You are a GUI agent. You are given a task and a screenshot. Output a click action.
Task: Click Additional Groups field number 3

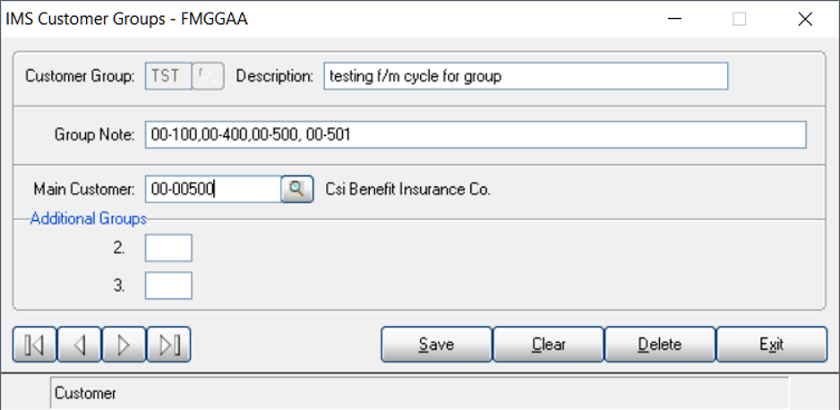(x=168, y=286)
